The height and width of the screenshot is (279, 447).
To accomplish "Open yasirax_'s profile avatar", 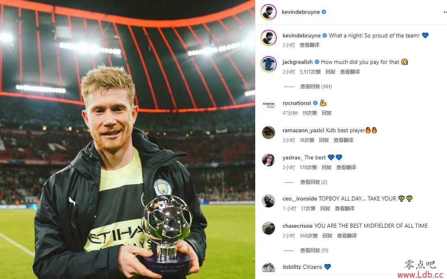I will (269, 160).
